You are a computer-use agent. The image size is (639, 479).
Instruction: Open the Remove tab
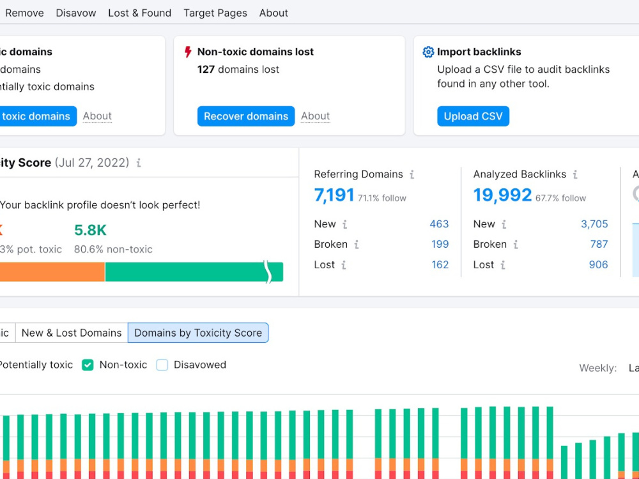point(24,13)
